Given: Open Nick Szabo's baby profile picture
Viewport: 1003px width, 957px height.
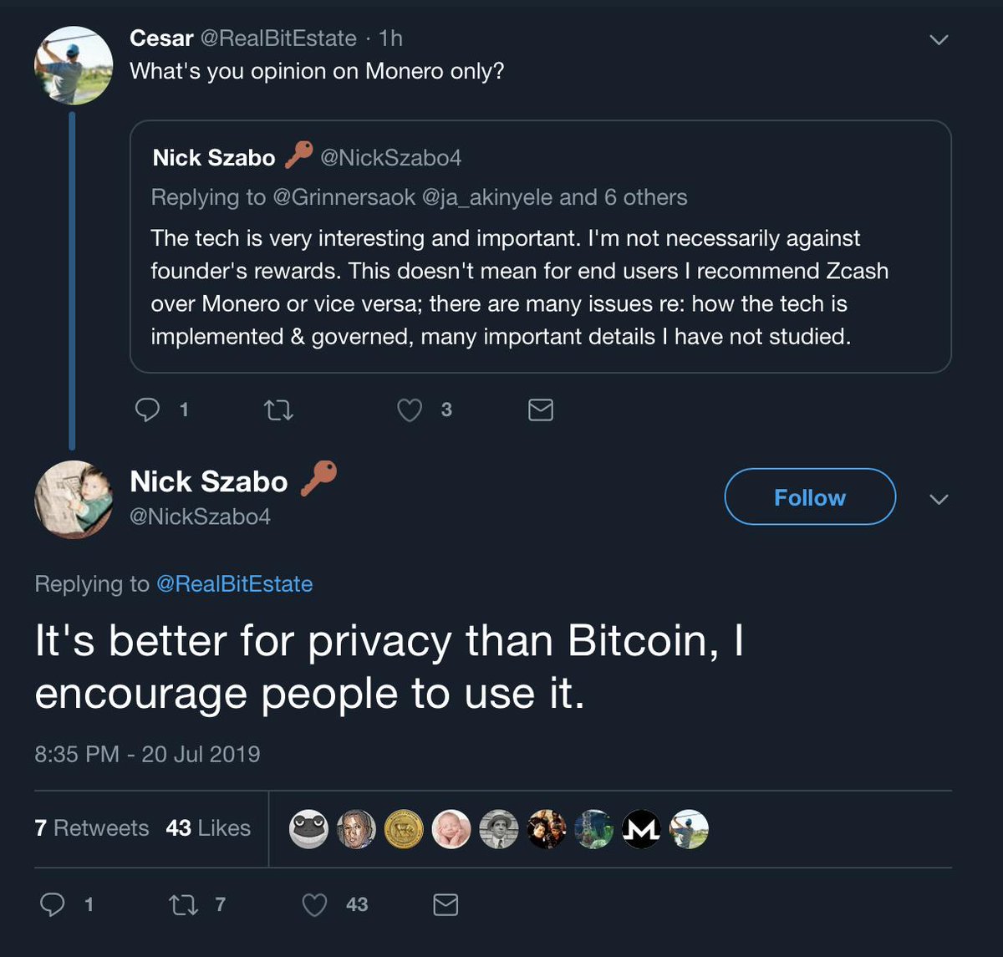Looking at the screenshot, I should click(x=74, y=499).
